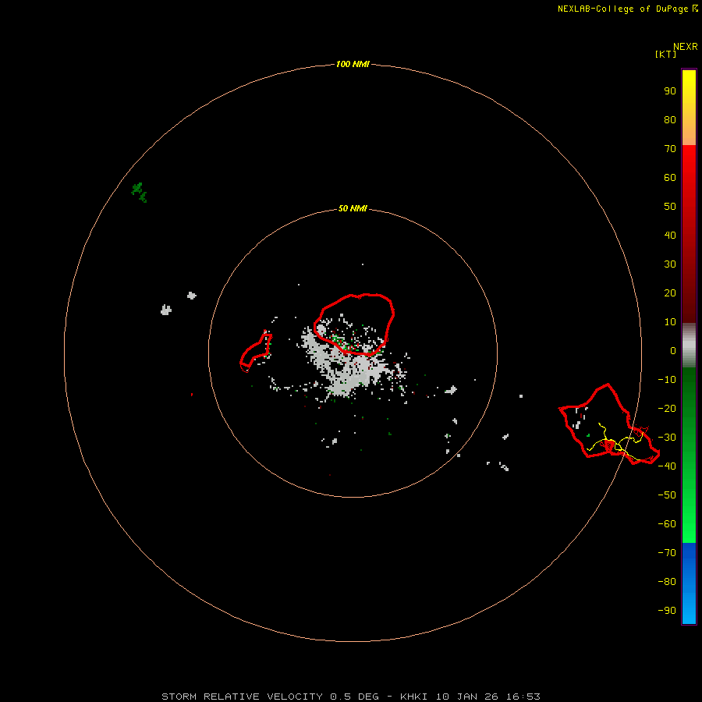Click the positive 60 knot scale value
Image resolution: width=702 pixels, height=702 pixels.
tap(670, 177)
